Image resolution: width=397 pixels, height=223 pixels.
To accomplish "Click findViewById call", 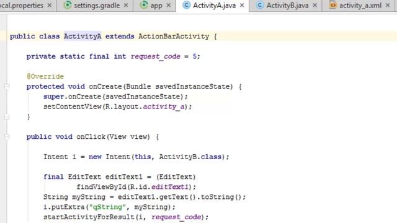I will click(101, 187).
